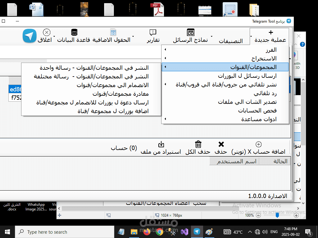Click the حذف الكل trash icon
Viewport: 318px width, 238px height.
click(x=198, y=144)
